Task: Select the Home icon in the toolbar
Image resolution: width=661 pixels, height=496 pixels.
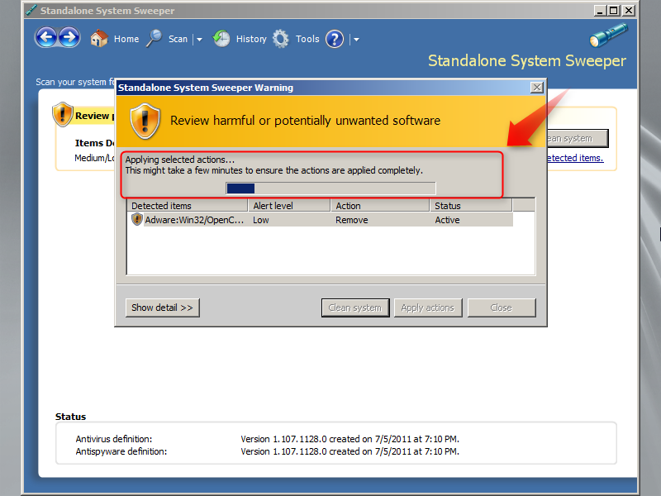Action: 98,38
